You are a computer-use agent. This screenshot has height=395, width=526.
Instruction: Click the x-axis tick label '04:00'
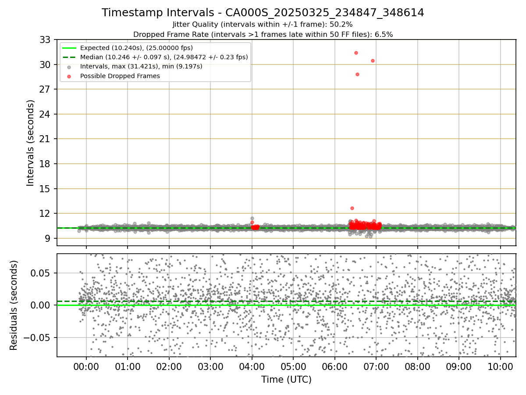(252, 366)
